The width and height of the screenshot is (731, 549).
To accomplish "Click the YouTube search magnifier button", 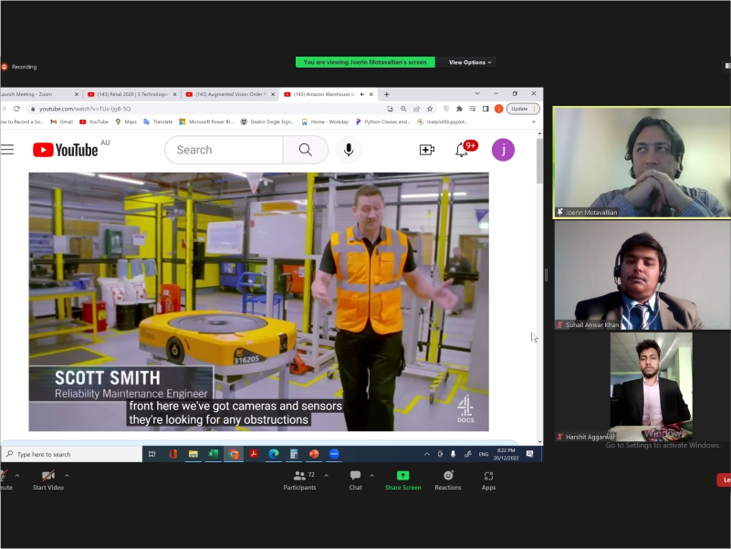I will point(306,150).
